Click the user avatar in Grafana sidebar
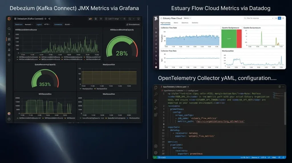The image size is (292, 163). tap(9, 113)
